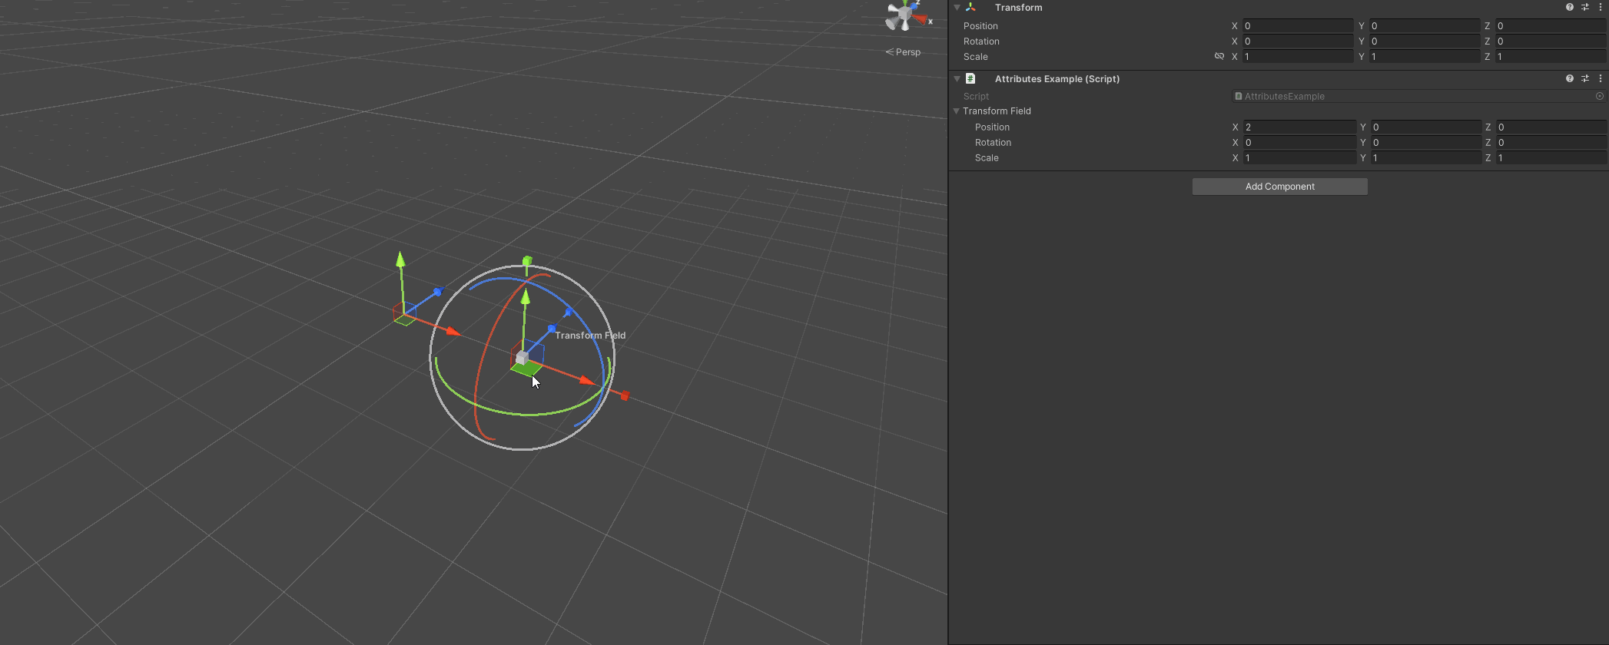Image resolution: width=1609 pixels, height=645 pixels.
Task: Click Transform Rotation Y input field
Action: [1425, 41]
